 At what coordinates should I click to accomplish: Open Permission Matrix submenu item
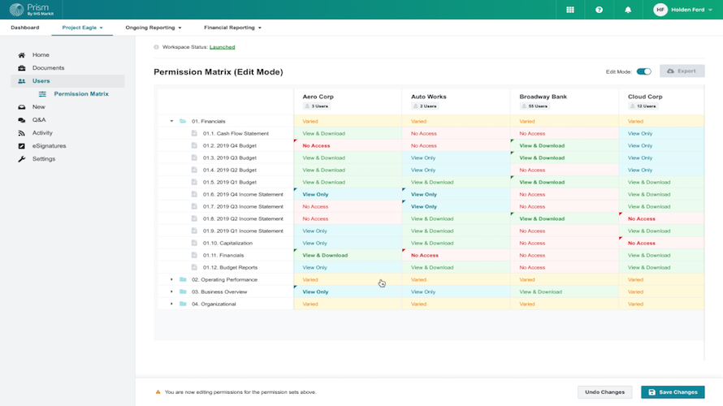81,93
